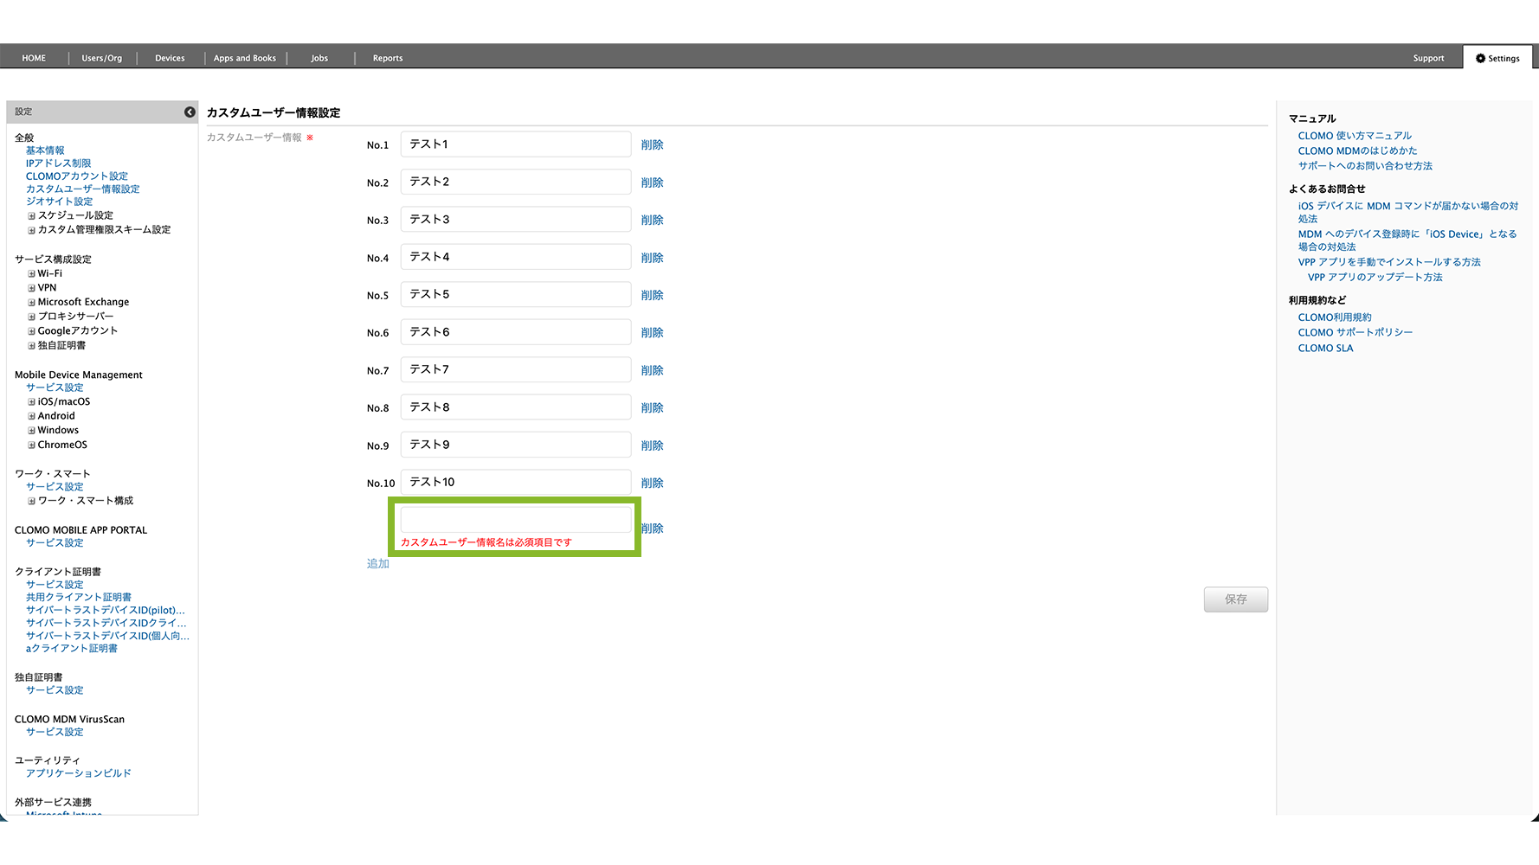Expand Googleアカウント tree node
This screenshot has width=1539, height=865.
32,331
